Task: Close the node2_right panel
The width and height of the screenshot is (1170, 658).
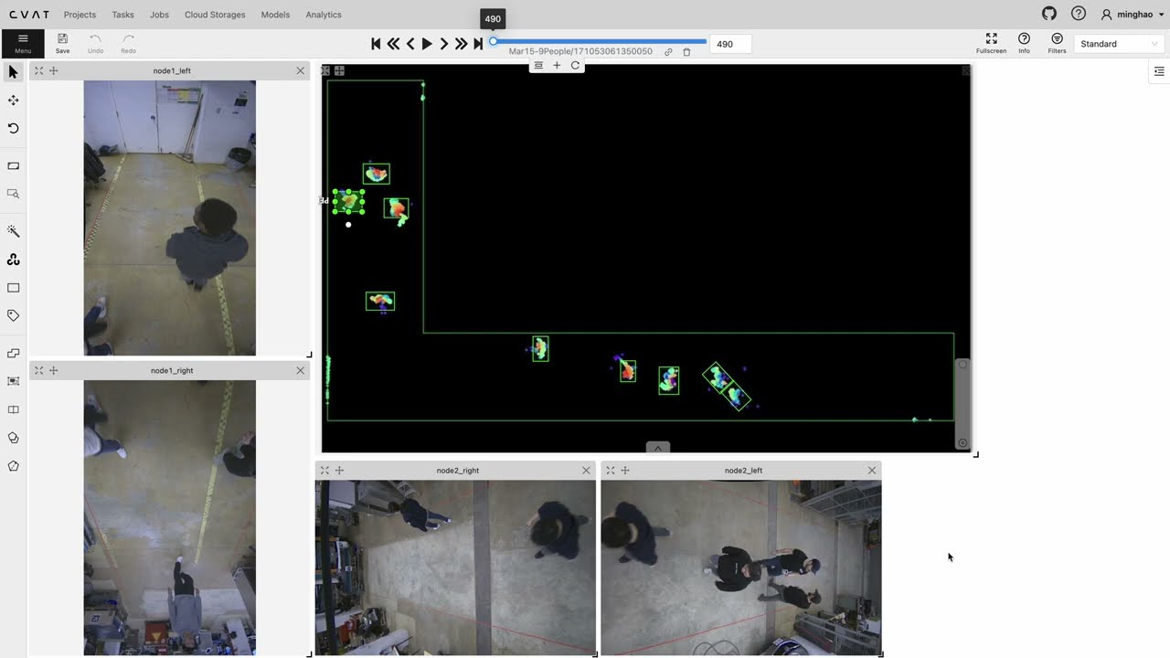Action: 586,470
